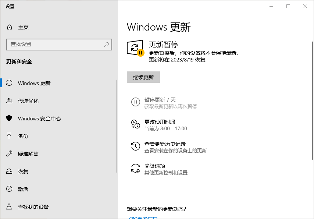314x219 pixels.
Task: Click the history icon for 查看更新历史记录
Action: tap(136, 146)
